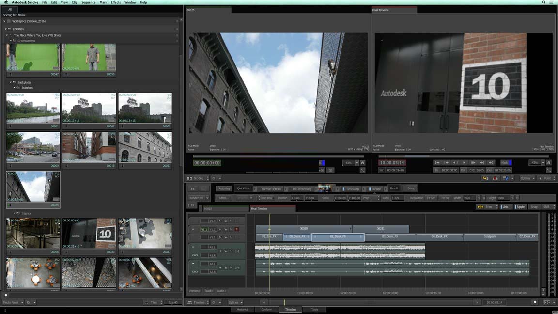Switch to the Conform tab
The image size is (558, 314).
[266, 309]
